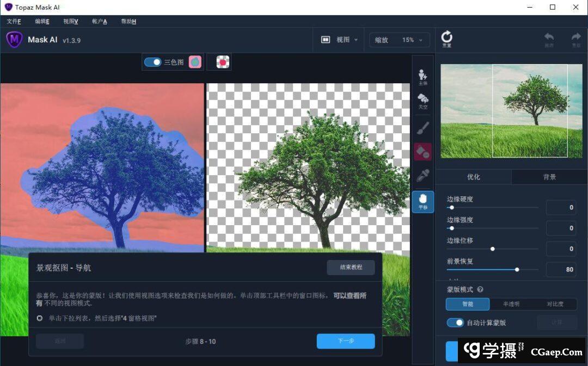
Task: Open the 文件 menu
Action: pyautogui.click(x=14, y=21)
